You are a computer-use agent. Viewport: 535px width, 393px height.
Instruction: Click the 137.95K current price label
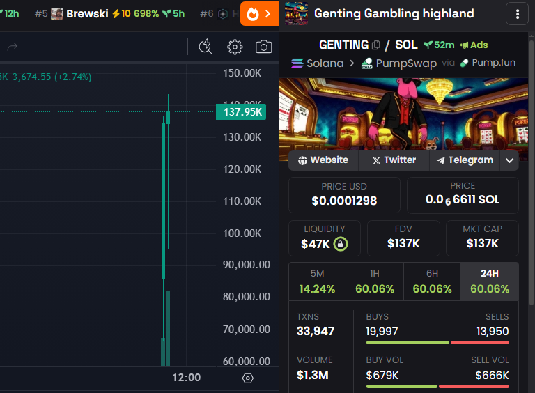pyautogui.click(x=241, y=112)
